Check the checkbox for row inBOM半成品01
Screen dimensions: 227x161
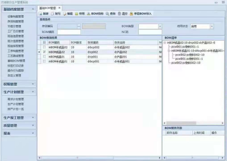click(x=44, y=61)
